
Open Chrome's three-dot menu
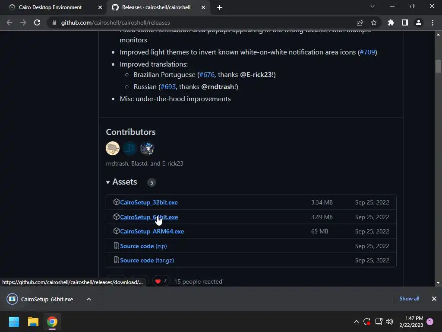tap(433, 22)
